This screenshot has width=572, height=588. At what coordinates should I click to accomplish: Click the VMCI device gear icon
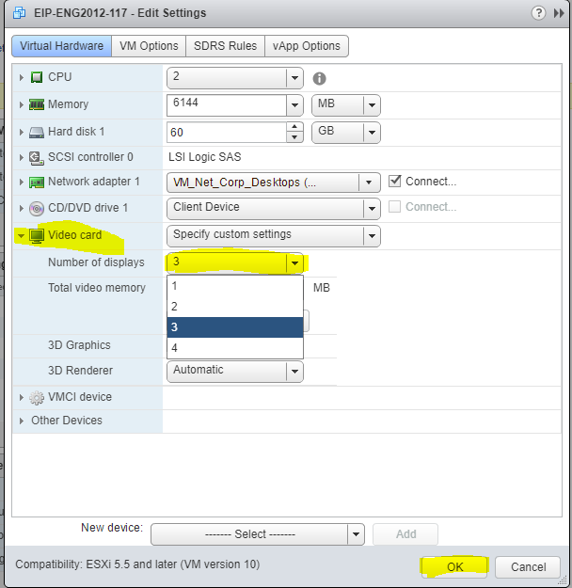(x=37, y=398)
